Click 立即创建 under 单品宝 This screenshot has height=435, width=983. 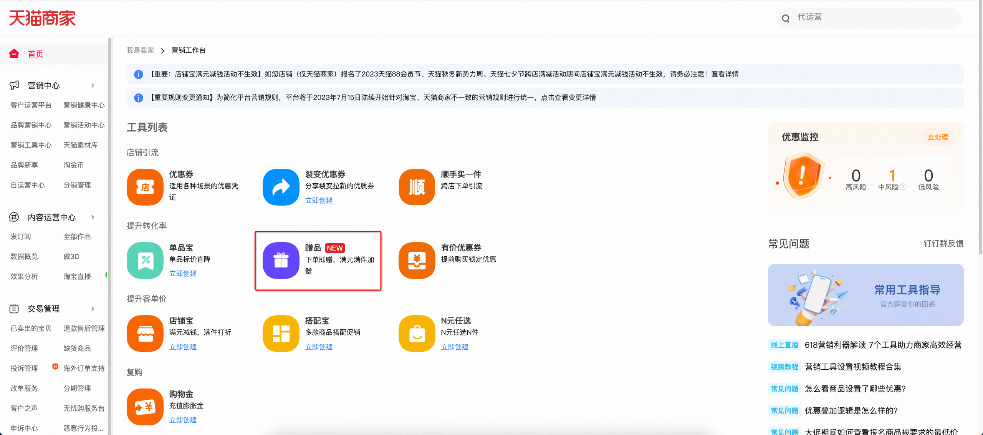183,273
